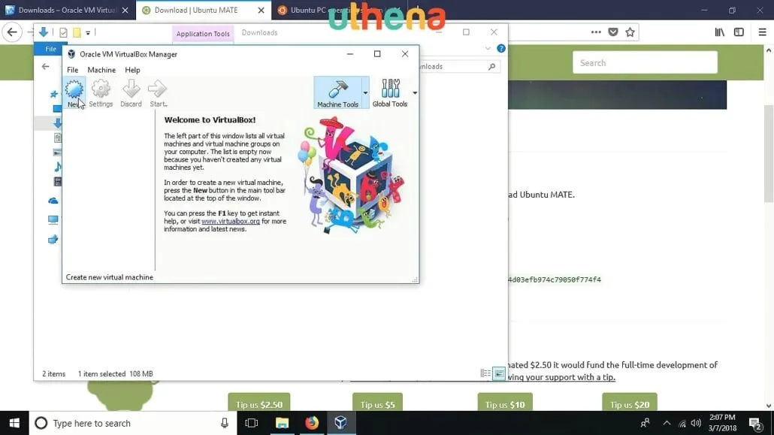This screenshot has width=774, height=435.
Task: Save page to Pocket icon
Action: click(613, 32)
